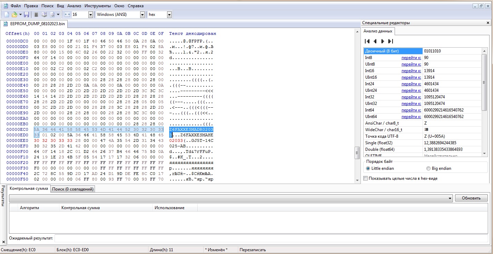Enable 'Показывать целые числа в hex-виде' checkbox
The height and width of the screenshot is (254, 493).
tap(366, 178)
